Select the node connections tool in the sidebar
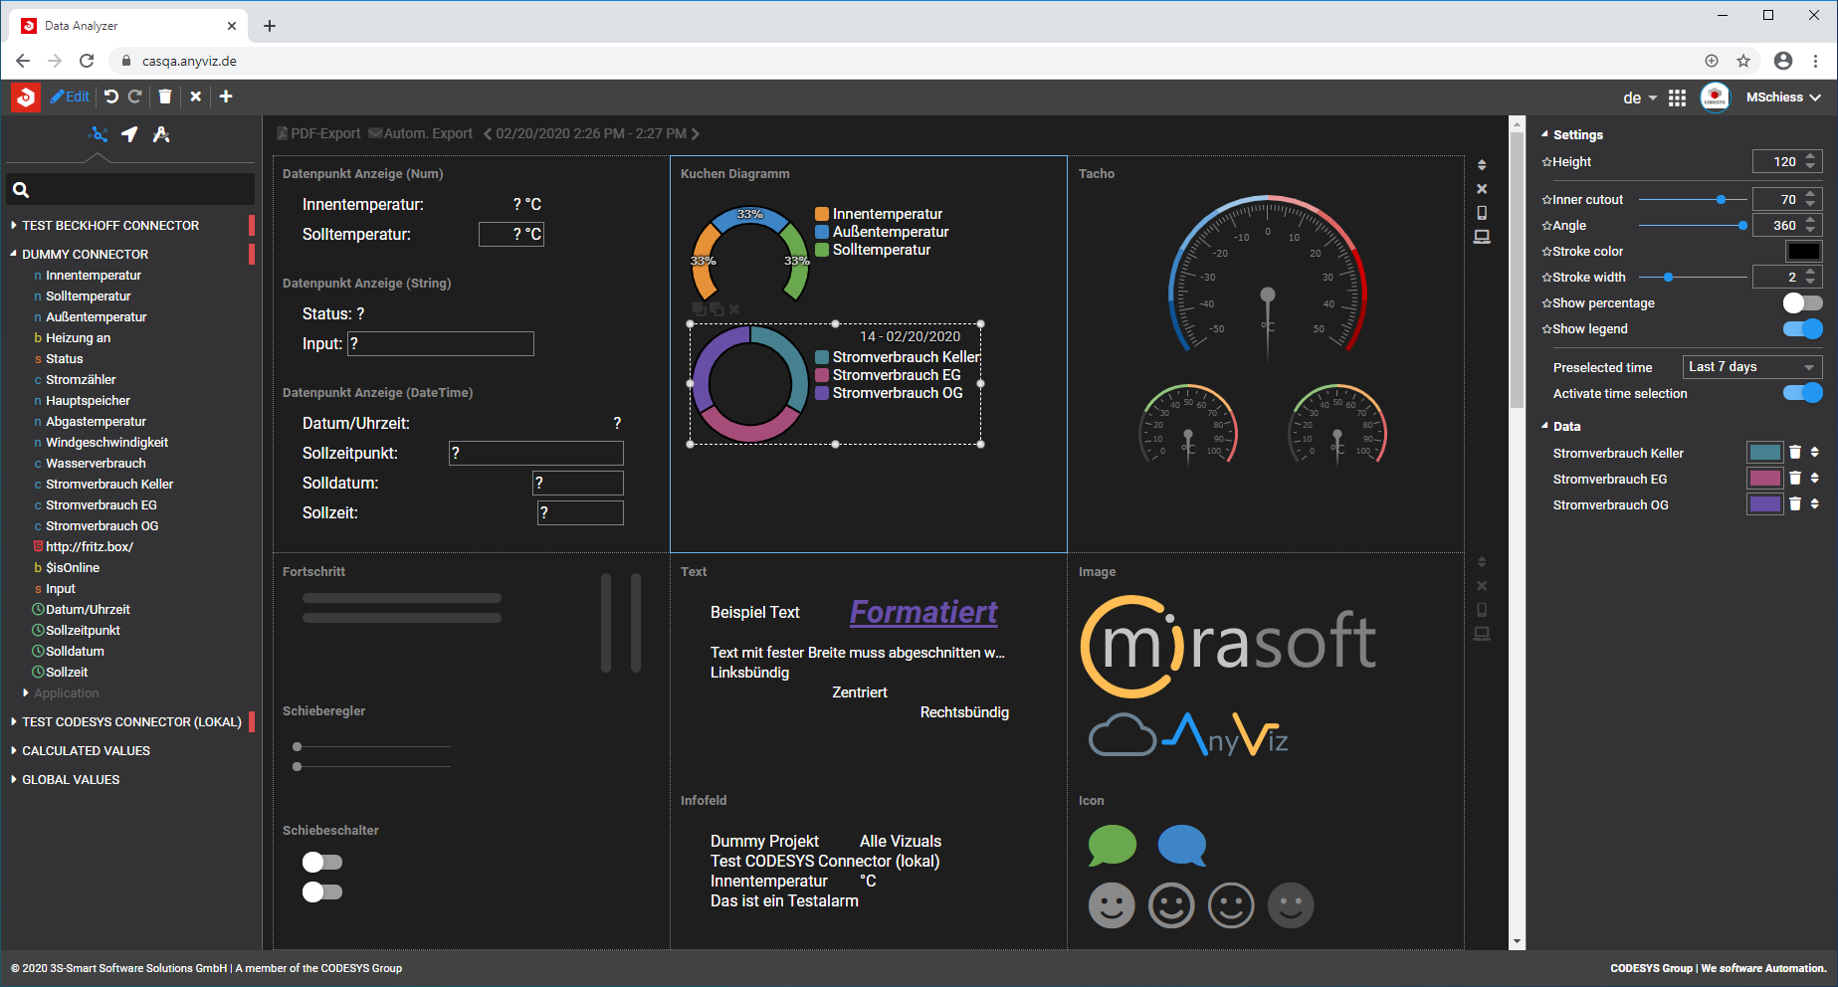 click(97, 134)
